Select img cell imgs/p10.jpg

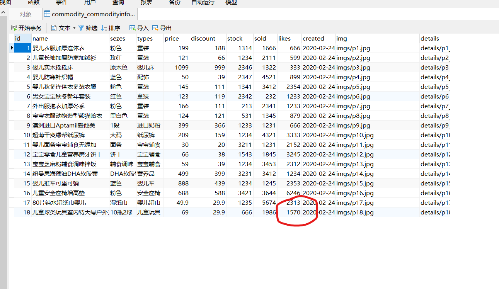[377, 135]
